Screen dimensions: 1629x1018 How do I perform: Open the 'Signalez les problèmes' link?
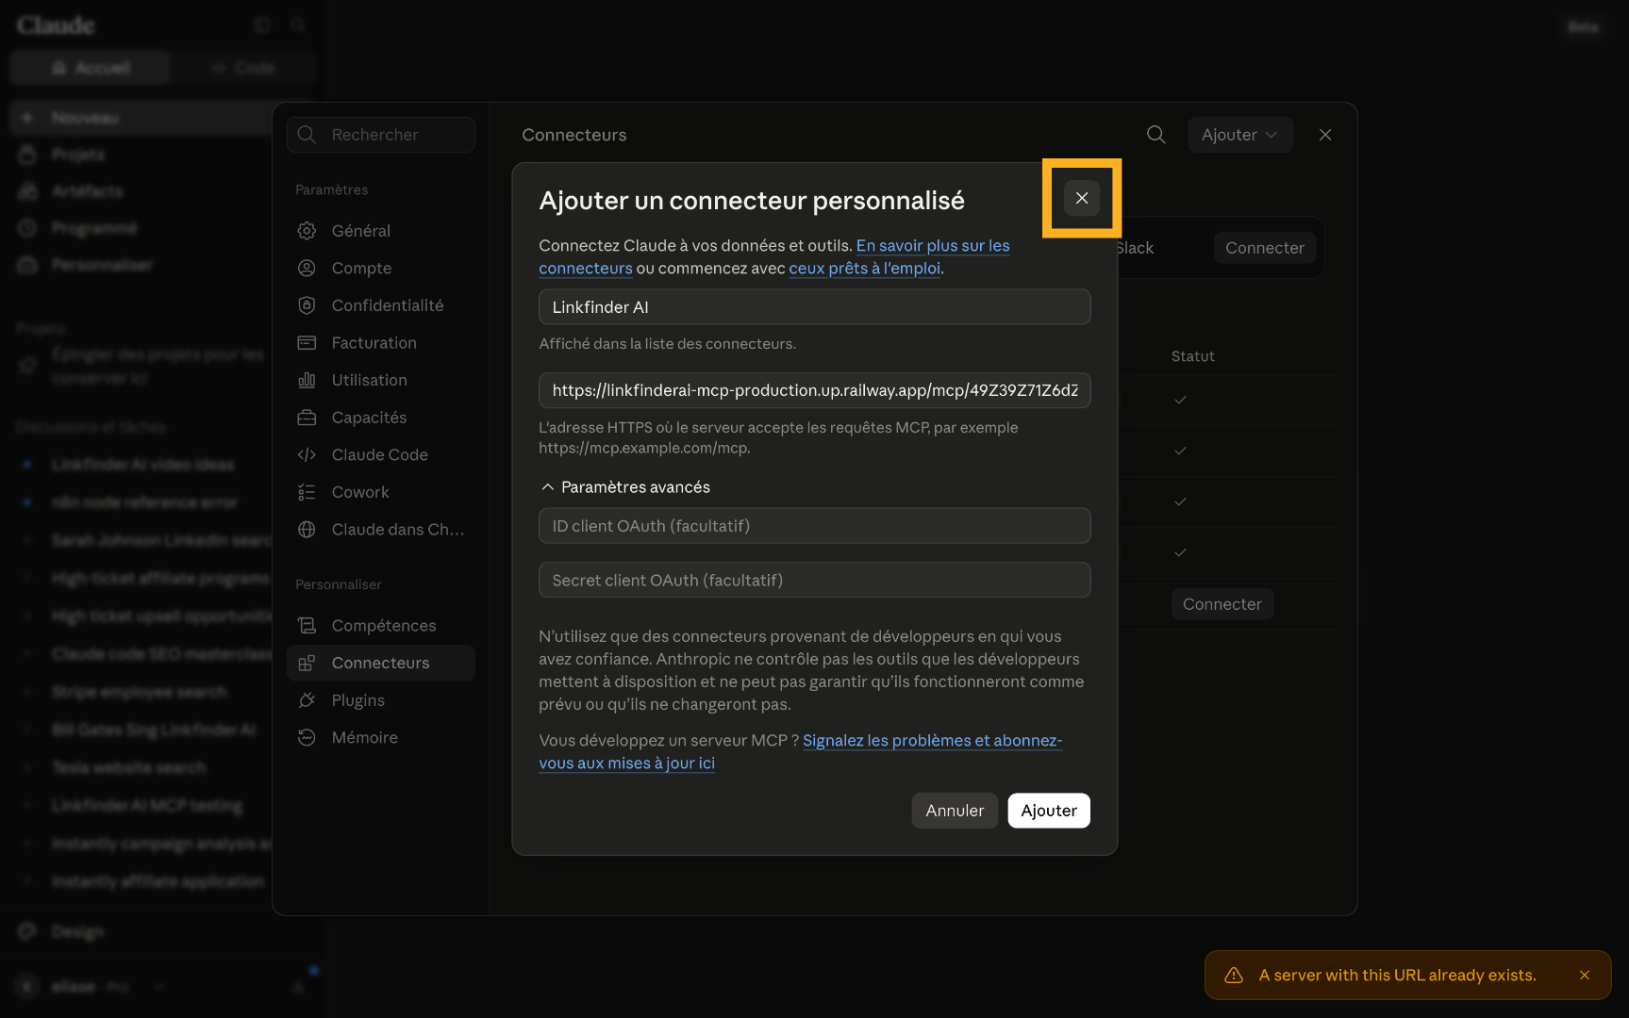point(932,741)
